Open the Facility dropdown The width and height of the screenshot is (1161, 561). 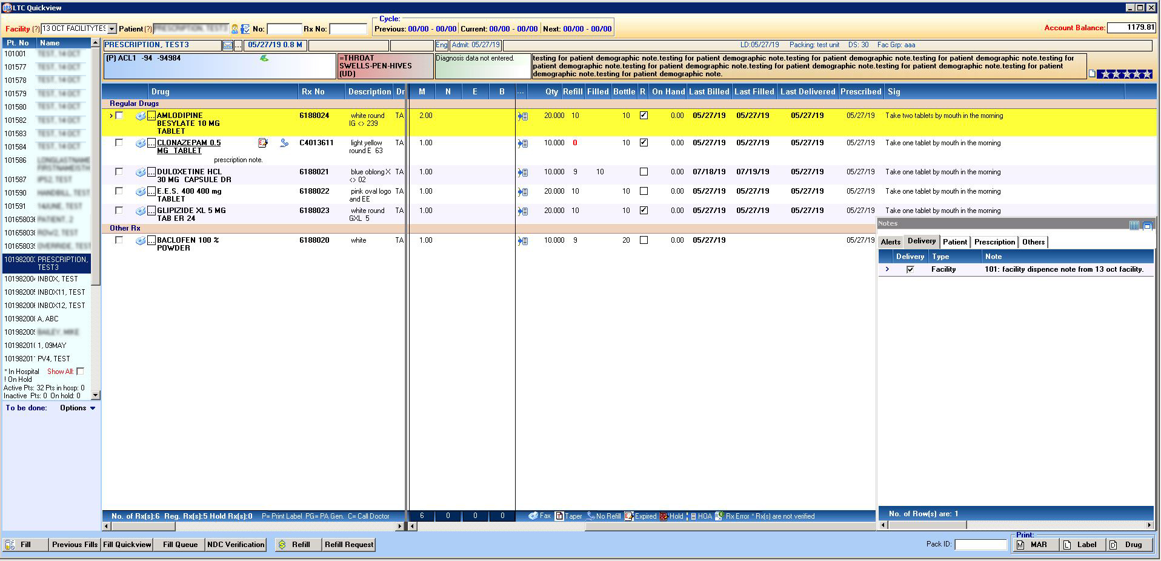tap(112, 29)
